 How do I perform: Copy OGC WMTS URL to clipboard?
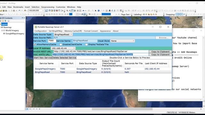160,55
